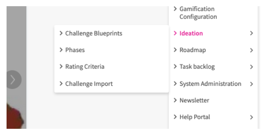The width and height of the screenshot is (262, 135).
Task: Open System Administration menu entry
Action: (210, 84)
